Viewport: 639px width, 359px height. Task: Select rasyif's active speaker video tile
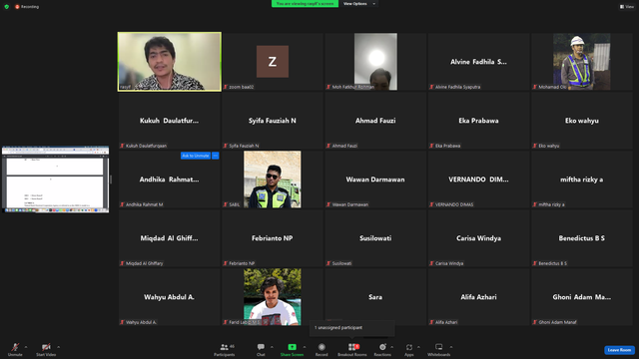[170, 62]
